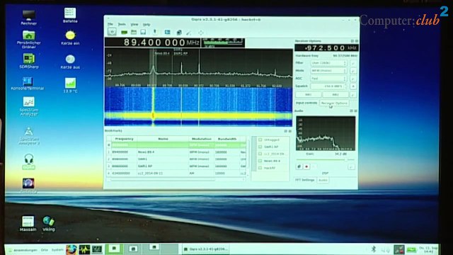Image resolution: width=453 pixels, height=255 pixels.
Task: Open the audio options button beside DSP label
Action: coord(351,167)
